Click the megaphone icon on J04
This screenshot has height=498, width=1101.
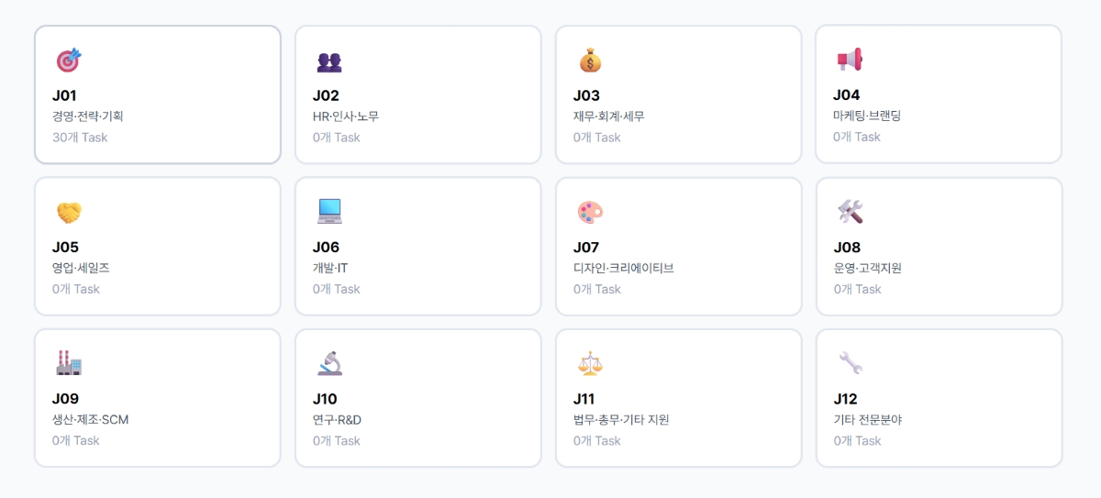coord(850,60)
